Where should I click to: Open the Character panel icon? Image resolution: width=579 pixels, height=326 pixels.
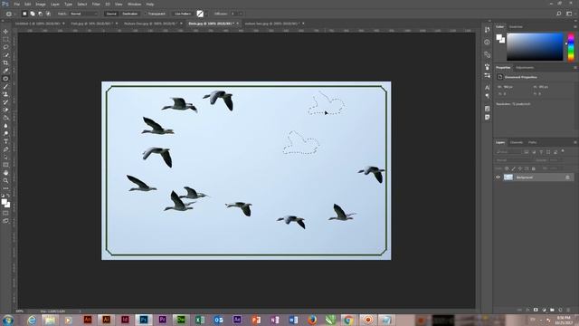[487, 88]
